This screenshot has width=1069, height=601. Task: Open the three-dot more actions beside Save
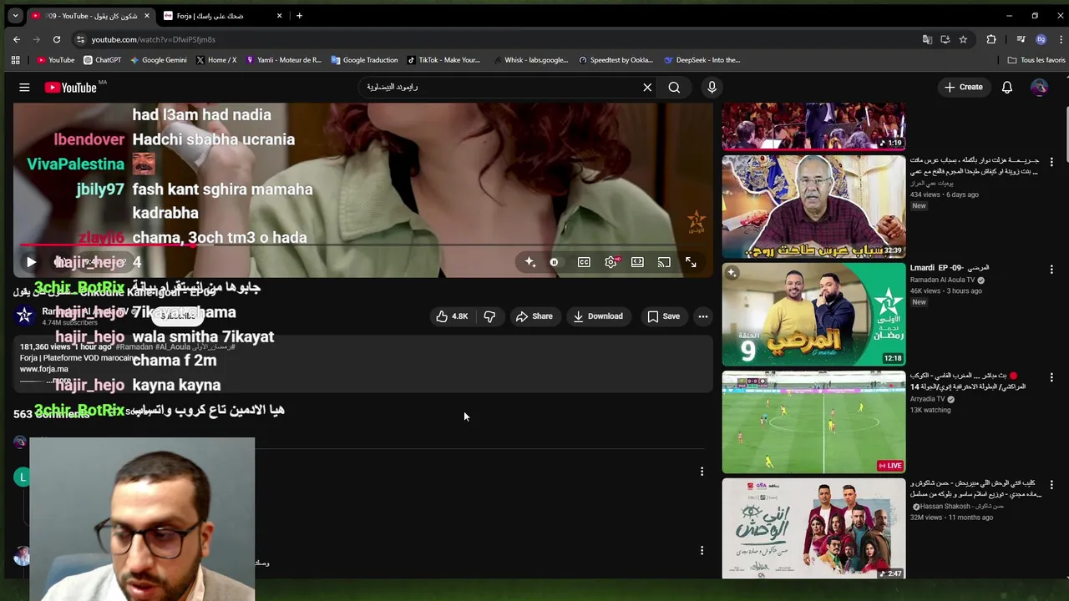tap(703, 316)
